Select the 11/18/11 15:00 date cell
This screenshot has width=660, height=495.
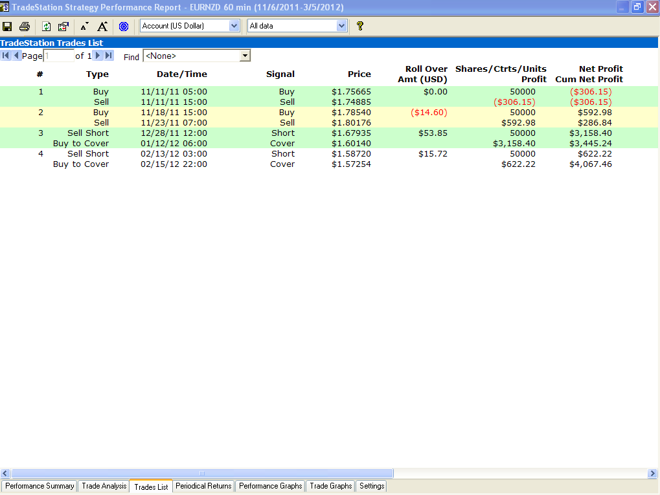click(x=174, y=113)
